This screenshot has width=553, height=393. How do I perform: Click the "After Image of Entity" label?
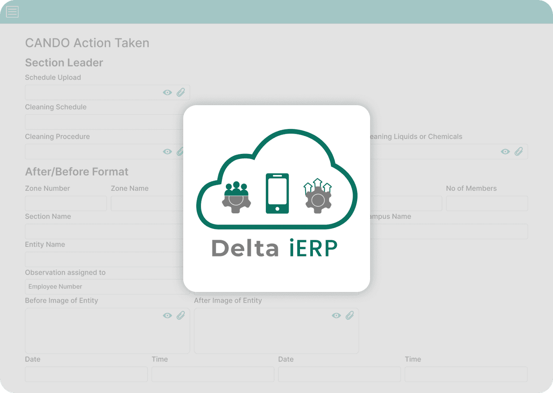pyautogui.click(x=228, y=300)
